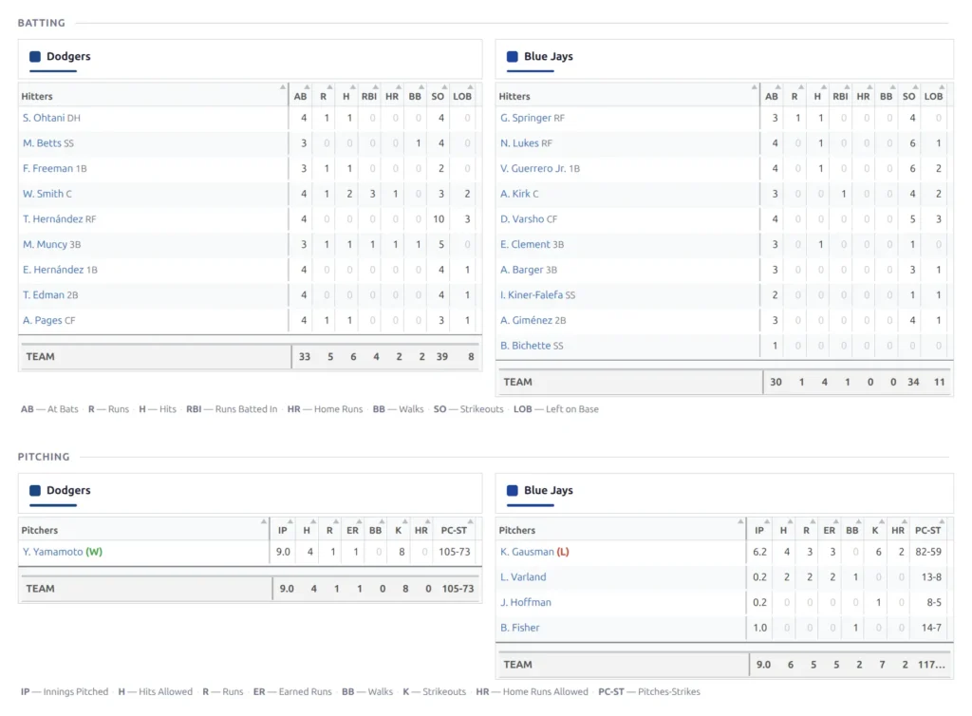Open W. Smith player page
972x716 pixels.
[x=43, y=194]
